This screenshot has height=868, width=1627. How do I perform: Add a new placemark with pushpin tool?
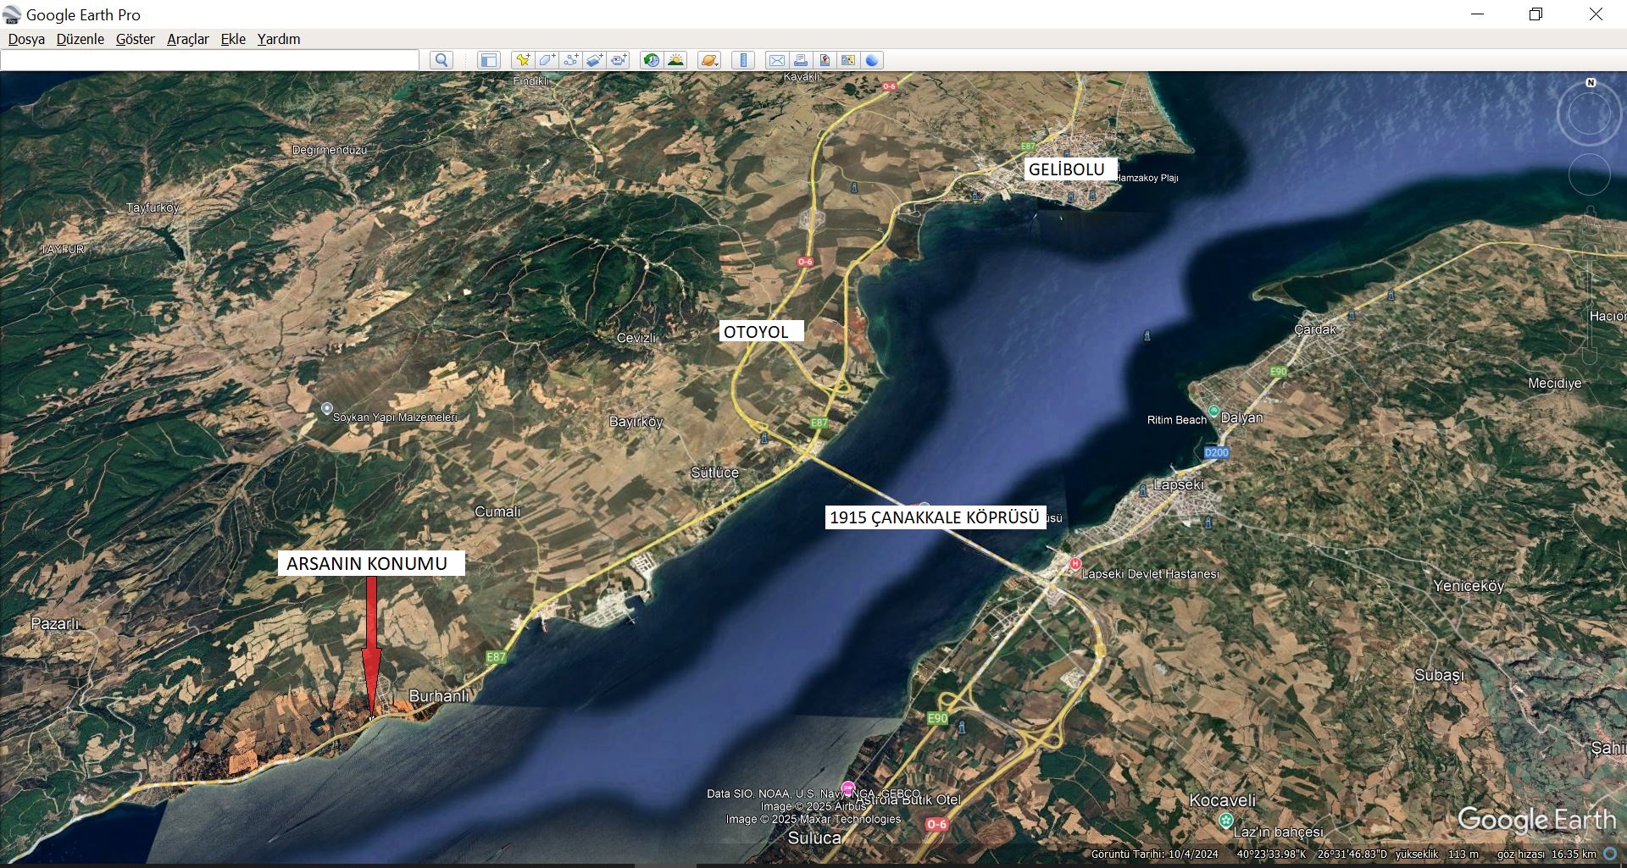523,60
